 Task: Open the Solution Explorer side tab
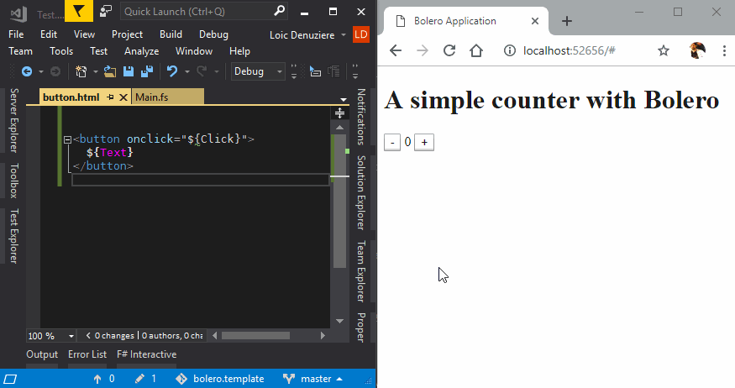[360, 192]
